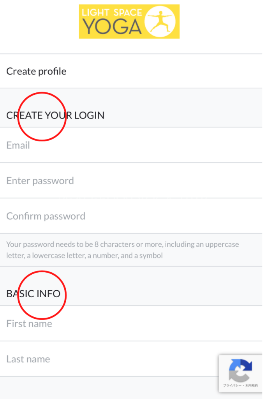Click the INFO word in BASIC INFO heading
Image resolution: width=266 pixels, height=399 pixels.
[x=48, y=293]
